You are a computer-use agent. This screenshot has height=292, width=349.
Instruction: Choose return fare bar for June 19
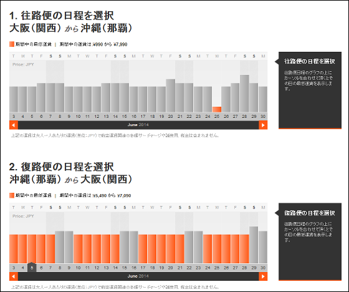[x=161, y=249]
